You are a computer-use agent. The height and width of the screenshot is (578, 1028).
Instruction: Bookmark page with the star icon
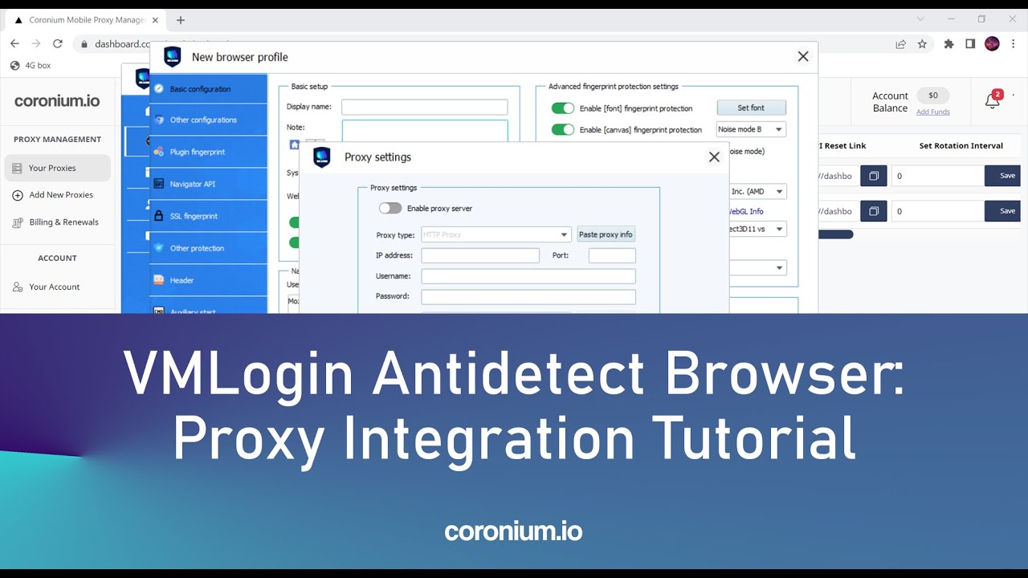tap(922, 44)
